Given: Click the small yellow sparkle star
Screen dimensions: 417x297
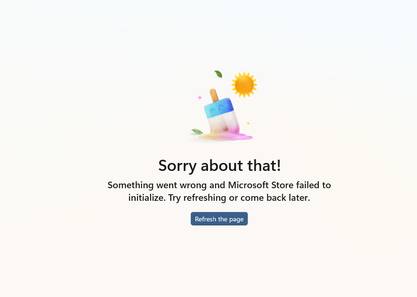Looking at the screenshot, I should pos(248,123).
